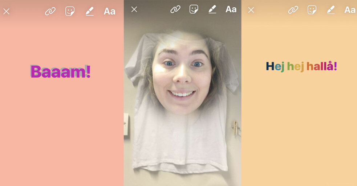
Task: Close the orange Hej hej hallå story editor
Action: point(251,10)
